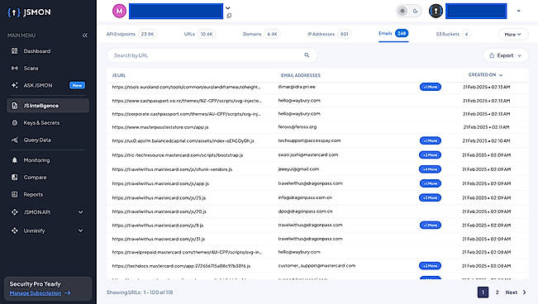The width and height of the screenshot is (538, 304).
Task: Click the M workspace avatar
Action: [x=119, y=11]
